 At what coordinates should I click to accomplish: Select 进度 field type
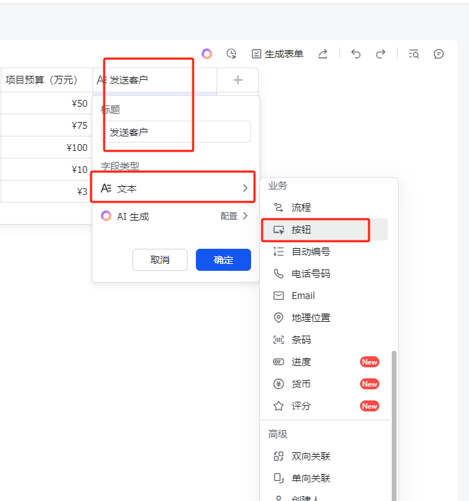(x=325, y=362)
